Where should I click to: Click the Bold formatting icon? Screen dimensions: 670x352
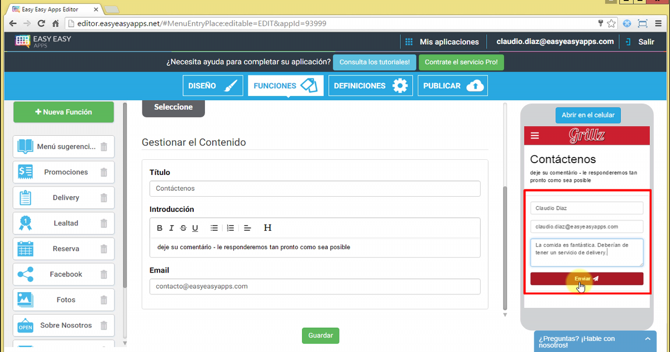pos(160,228)
